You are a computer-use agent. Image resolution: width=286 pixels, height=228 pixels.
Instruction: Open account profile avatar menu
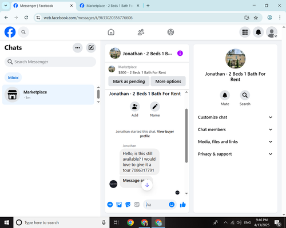272,32
